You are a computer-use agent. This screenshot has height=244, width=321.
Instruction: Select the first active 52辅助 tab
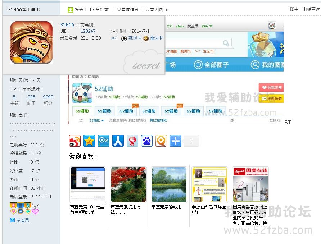[x=82, y=111]
